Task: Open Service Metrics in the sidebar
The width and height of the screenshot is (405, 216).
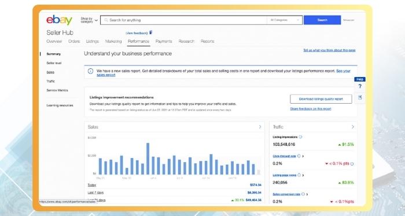Action: click(x=57, y=90)
